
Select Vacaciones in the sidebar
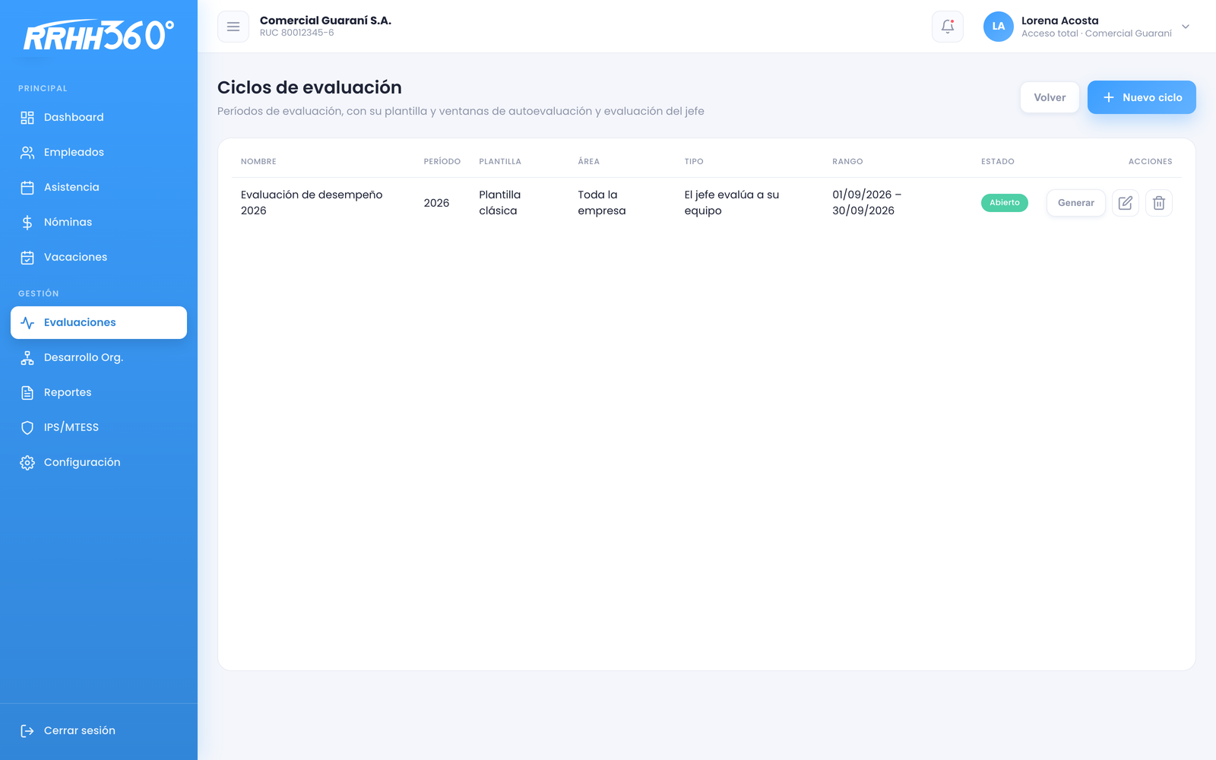[x=99, y=257]
